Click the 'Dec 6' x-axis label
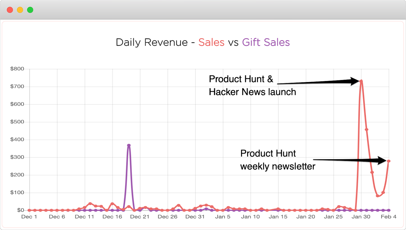Image resolution: width=406 pixels, height=230 pixels. click(57, 217)
